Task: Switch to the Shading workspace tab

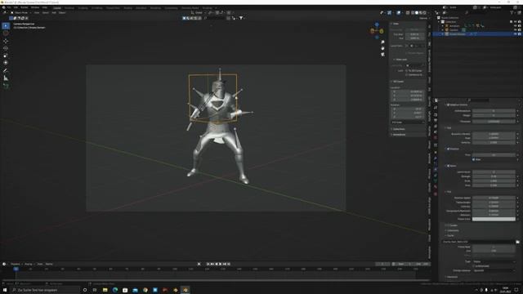Action: [127, 7]
